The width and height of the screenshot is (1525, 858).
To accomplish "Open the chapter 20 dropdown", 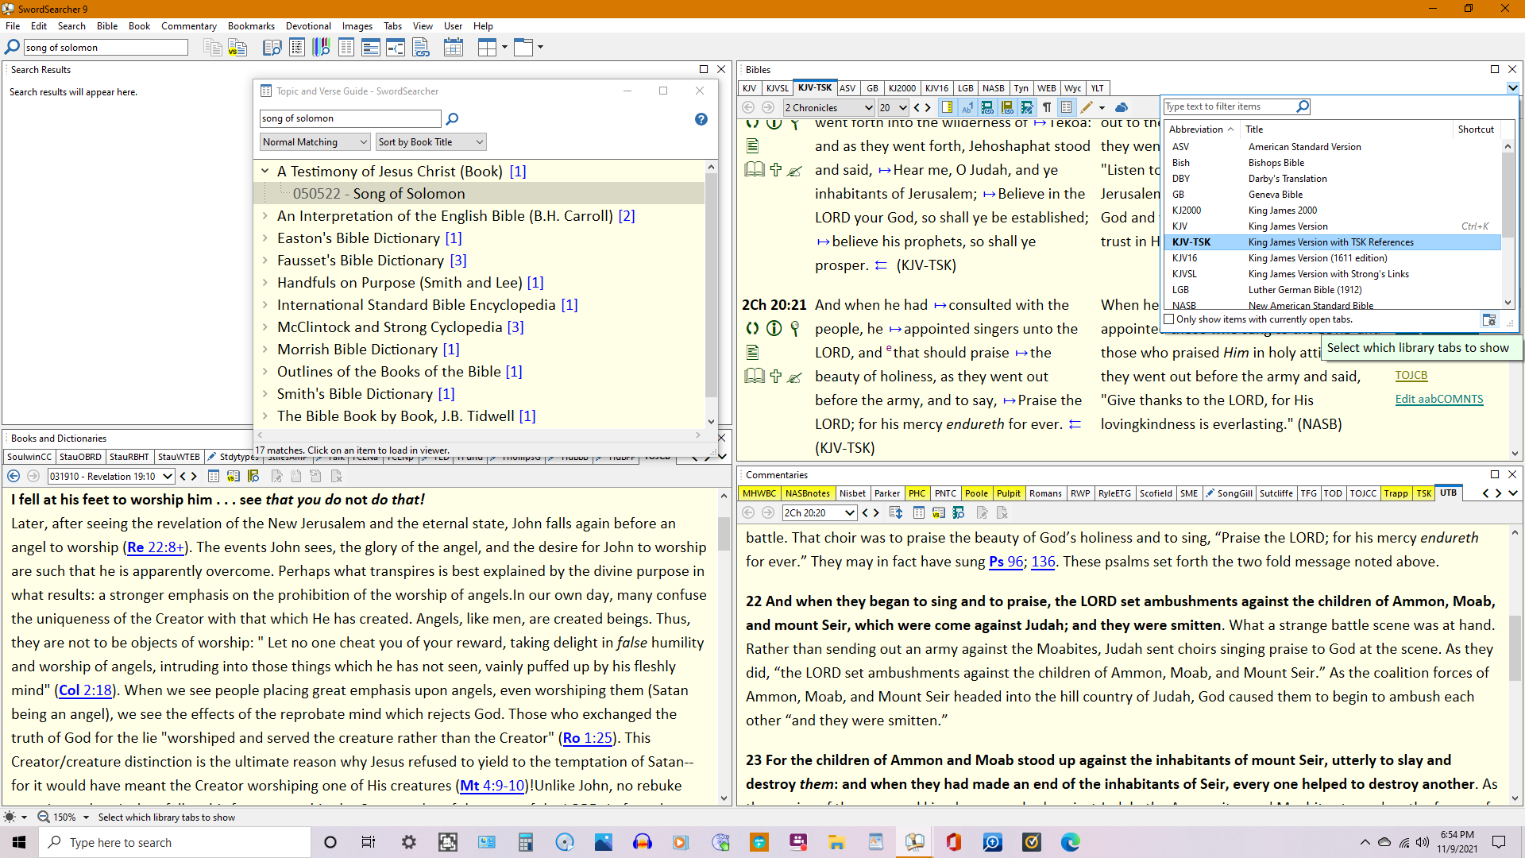I will click(893, 107).
